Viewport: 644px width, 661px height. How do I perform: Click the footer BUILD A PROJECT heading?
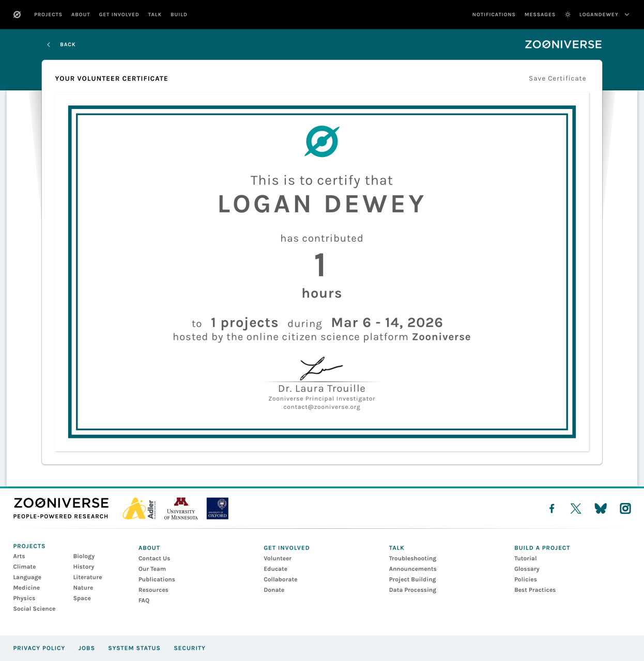tap(542, 548)
